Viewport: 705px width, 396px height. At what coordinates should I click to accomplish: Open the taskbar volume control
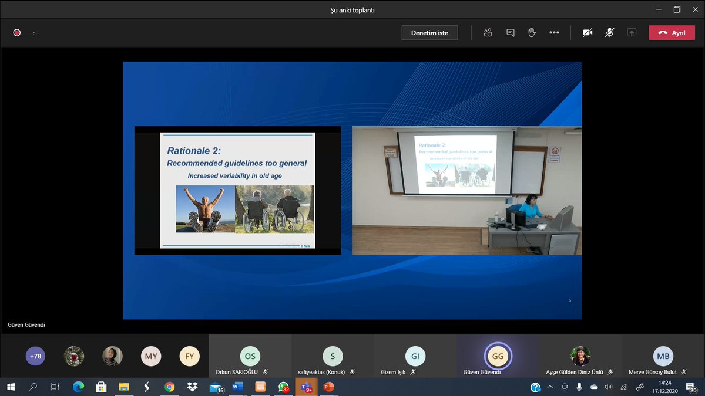point(608,387)
